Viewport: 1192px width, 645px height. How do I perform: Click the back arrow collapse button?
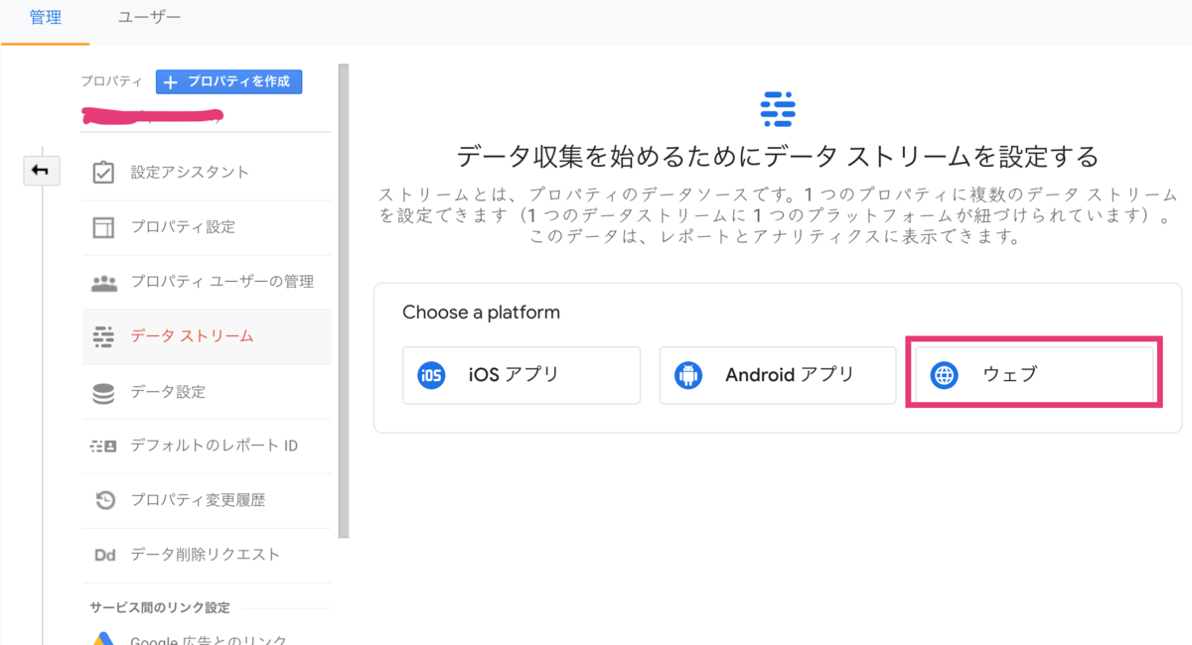point(41,171)
